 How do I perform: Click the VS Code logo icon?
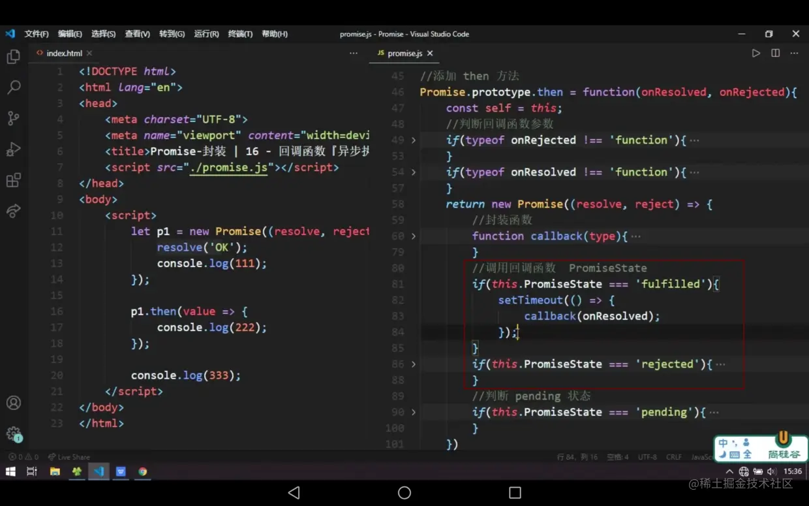point(10,34)
